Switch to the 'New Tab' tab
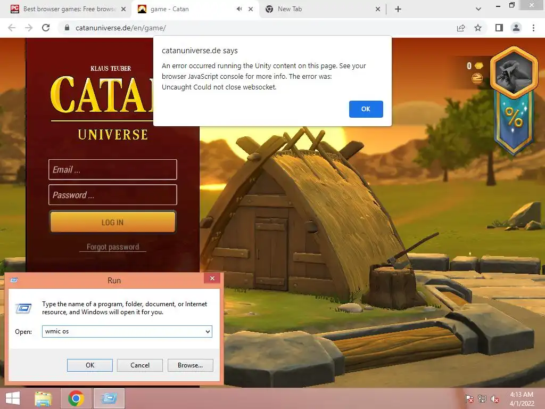 click(x=323, y=9)
